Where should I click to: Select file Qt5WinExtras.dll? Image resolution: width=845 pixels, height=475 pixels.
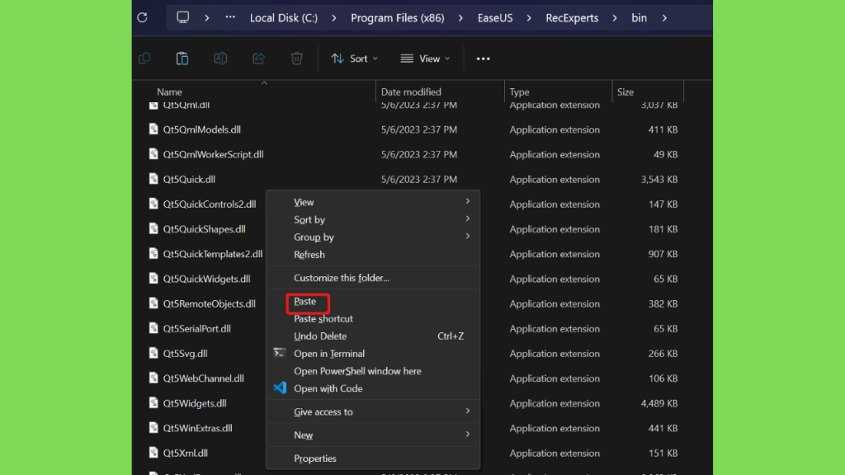pos(198,428)
